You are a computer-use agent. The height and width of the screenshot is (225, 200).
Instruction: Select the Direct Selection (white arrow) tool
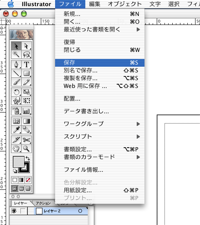click(27, 46)
